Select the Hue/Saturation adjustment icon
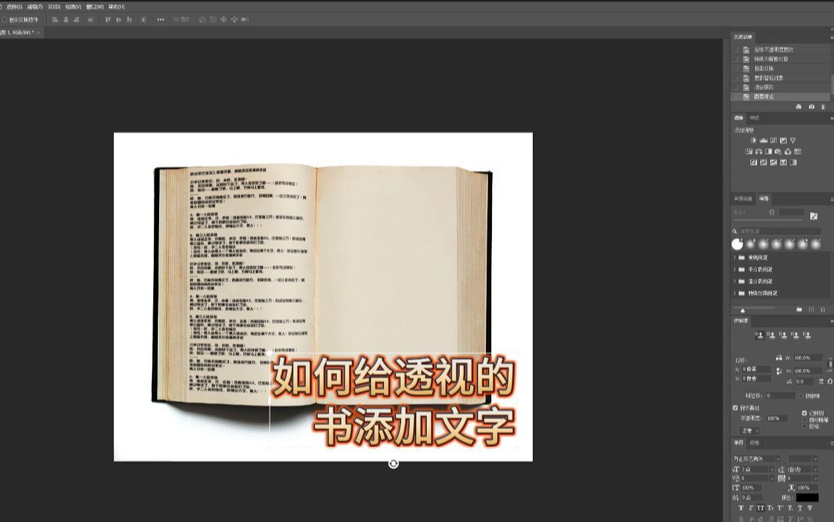 (x=748, y=151)
